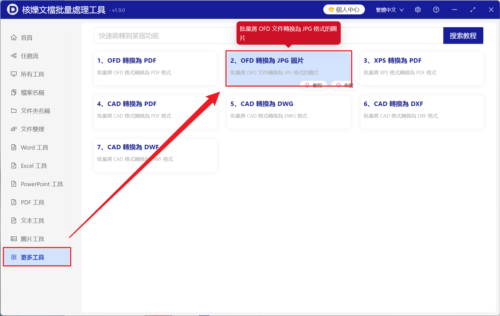
Task: Open the 文件夾名稱 (folder name) tool
Action: click(x=35, y=111)
